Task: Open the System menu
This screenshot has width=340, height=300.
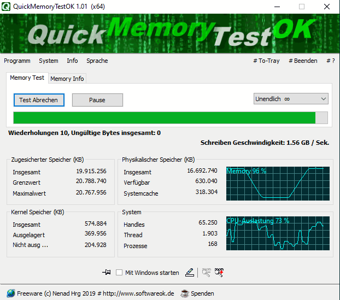Action: (49, 61)
